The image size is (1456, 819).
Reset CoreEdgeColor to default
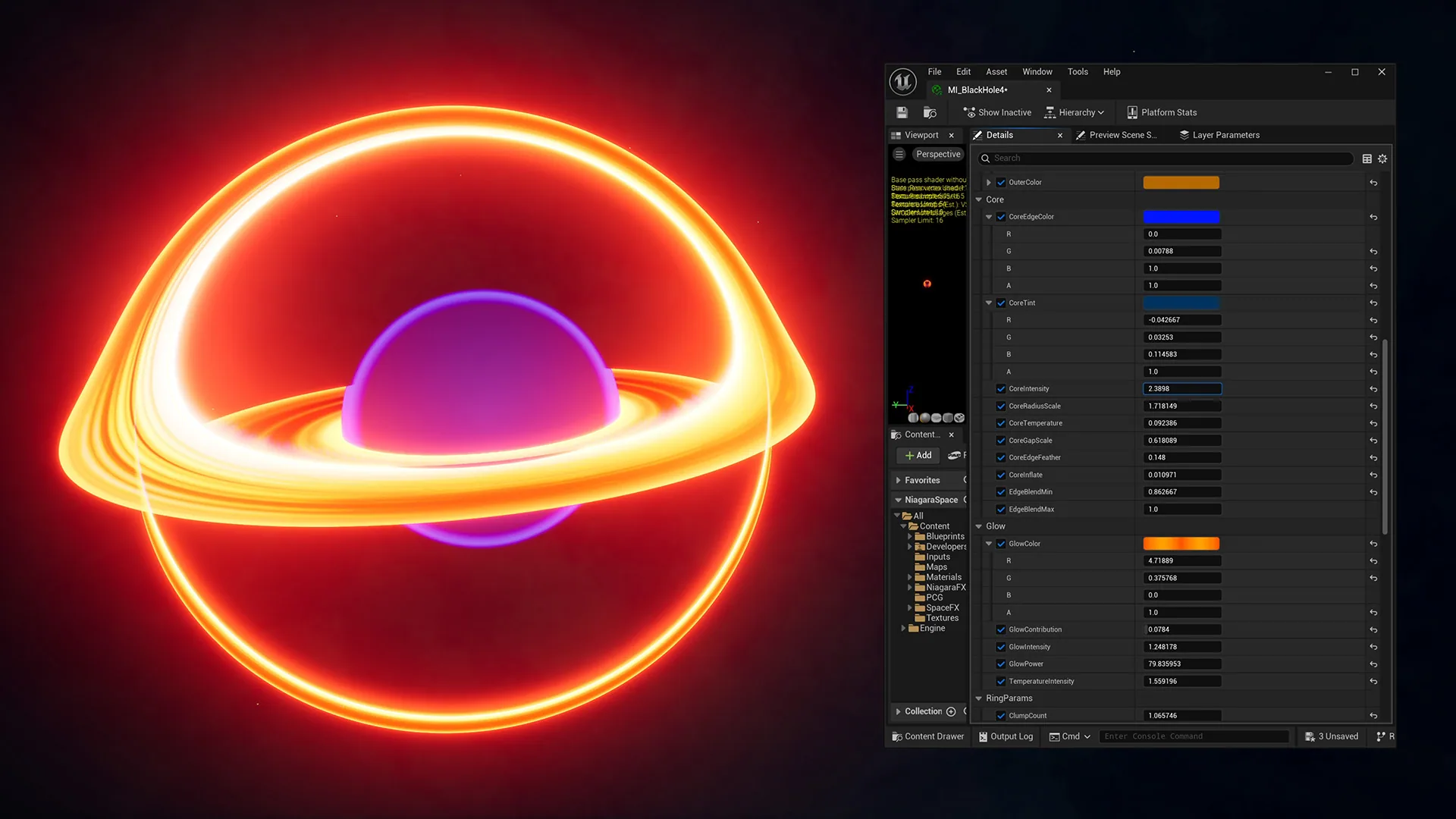pos(1373,217)
